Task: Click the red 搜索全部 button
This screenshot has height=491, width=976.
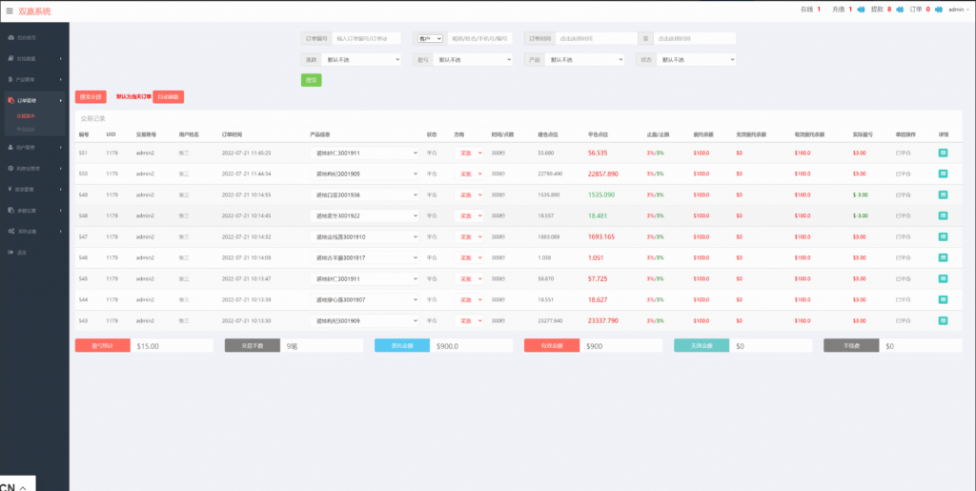Action: click(91, 96)
